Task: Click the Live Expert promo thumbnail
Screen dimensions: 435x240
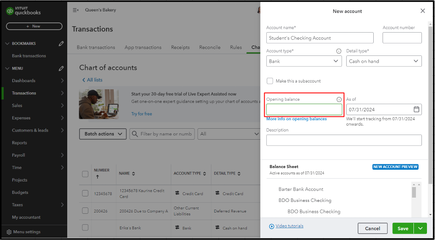Action: pos(99,104)
